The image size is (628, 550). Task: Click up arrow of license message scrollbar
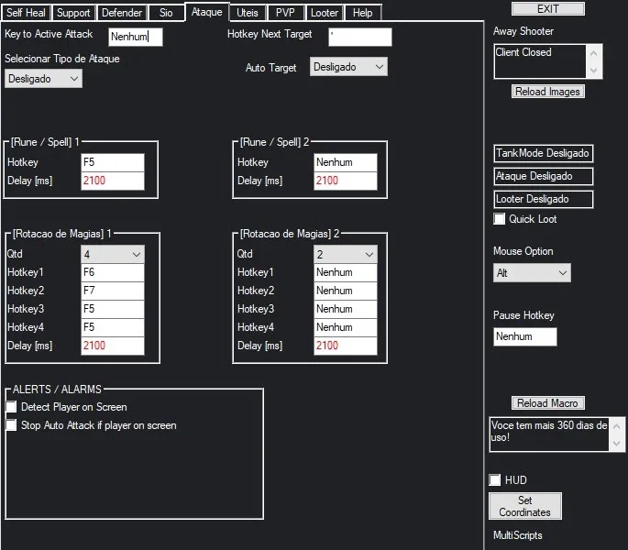pos(617,426)
